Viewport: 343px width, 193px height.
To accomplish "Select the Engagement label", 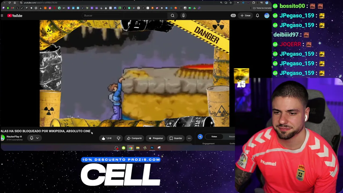I will pyautogui.click(x=208, y=144).
